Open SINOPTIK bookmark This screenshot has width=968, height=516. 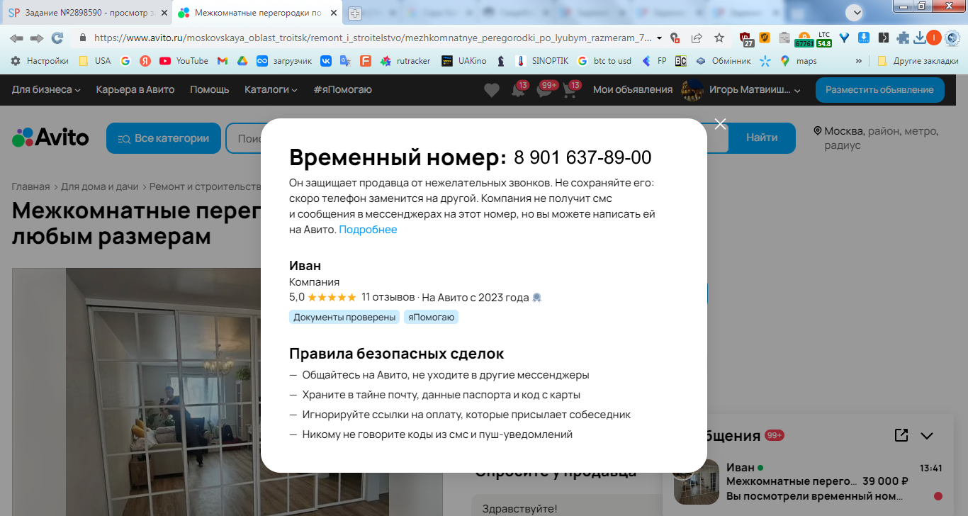tap(542, 61)
